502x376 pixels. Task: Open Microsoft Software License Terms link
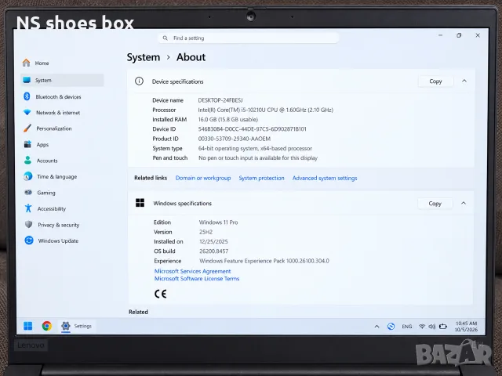tap(197, 279)
